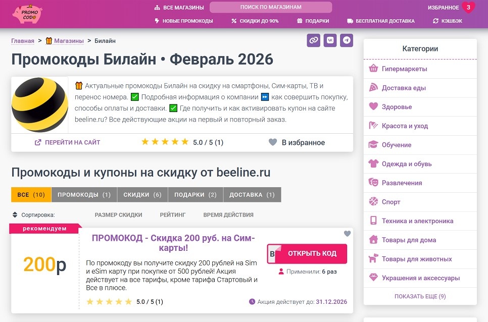Toggle favorite heart on the 200 руб. coupon
This screenshot has width=488, height=322.
pyautogui.click(x=348, y=233)
